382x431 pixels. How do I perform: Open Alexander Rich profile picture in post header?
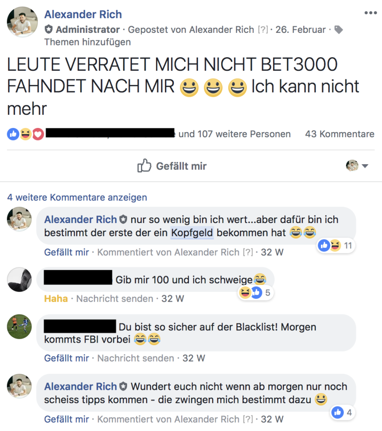pos(22,22)
